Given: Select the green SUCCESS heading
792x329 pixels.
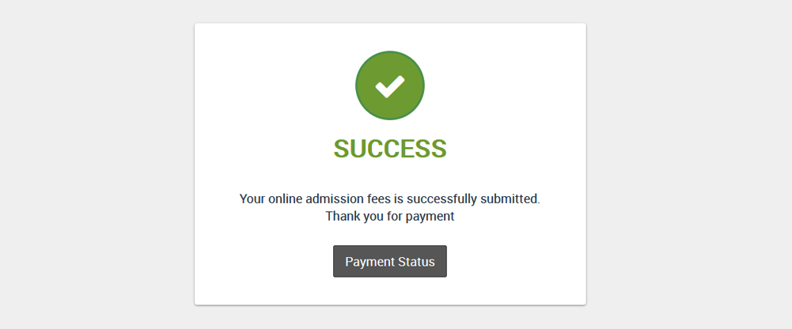Looking at the screenshot, I should pyautogui.click(x=390, y=149).
